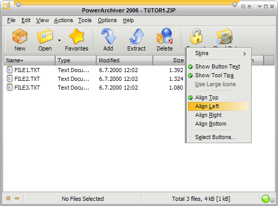Open the Edit menu

[x=26, y=20]
